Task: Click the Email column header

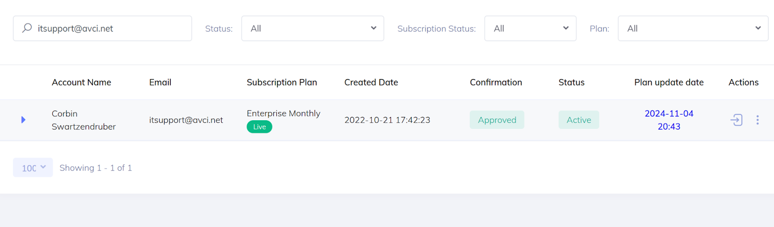Action: tap(160, 83)
